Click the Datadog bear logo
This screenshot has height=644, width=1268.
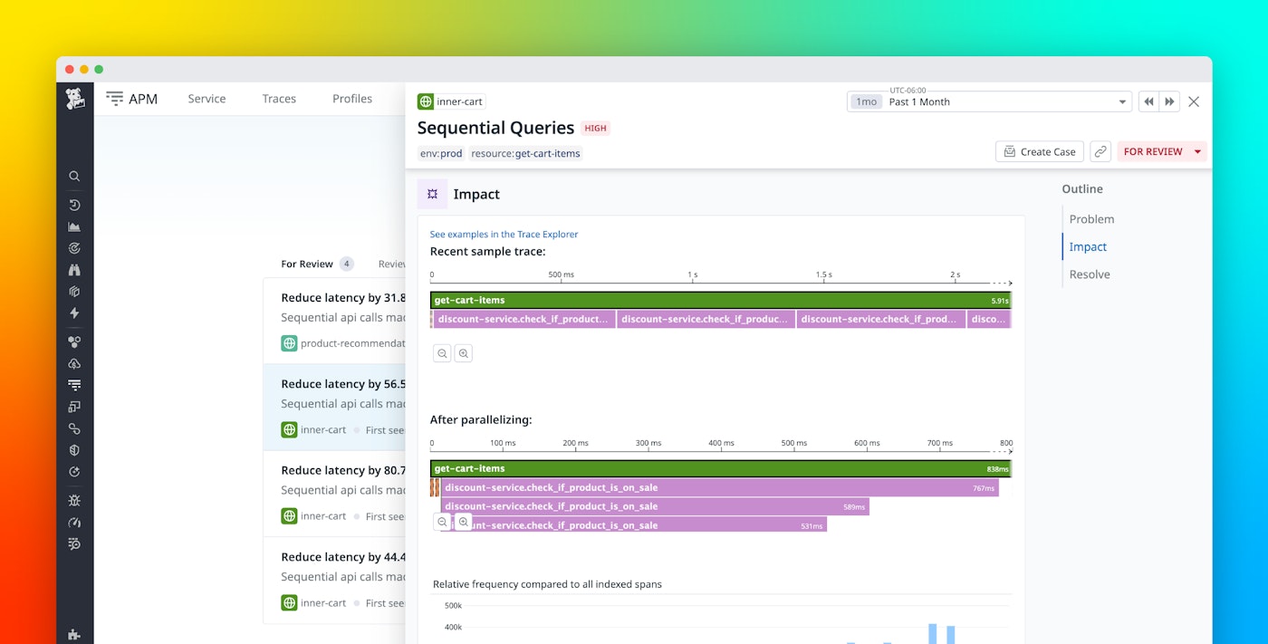[x=74, y=100]
